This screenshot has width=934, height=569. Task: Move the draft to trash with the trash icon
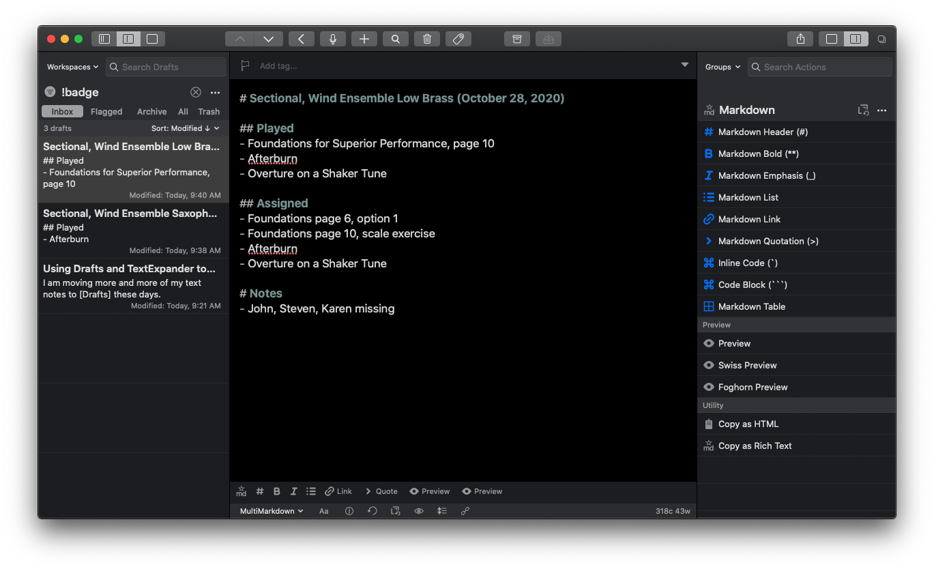(427, 39)
